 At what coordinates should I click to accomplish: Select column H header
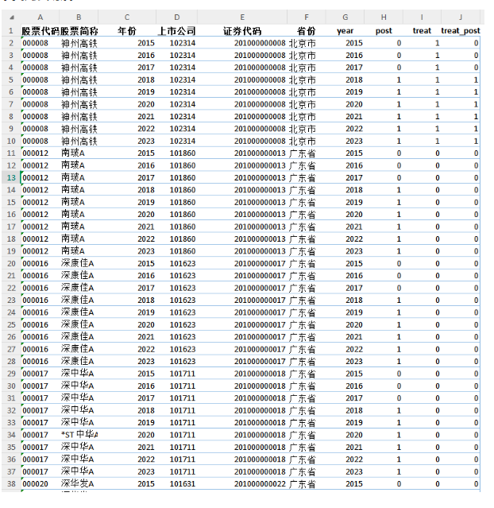[x=384, y=17]
